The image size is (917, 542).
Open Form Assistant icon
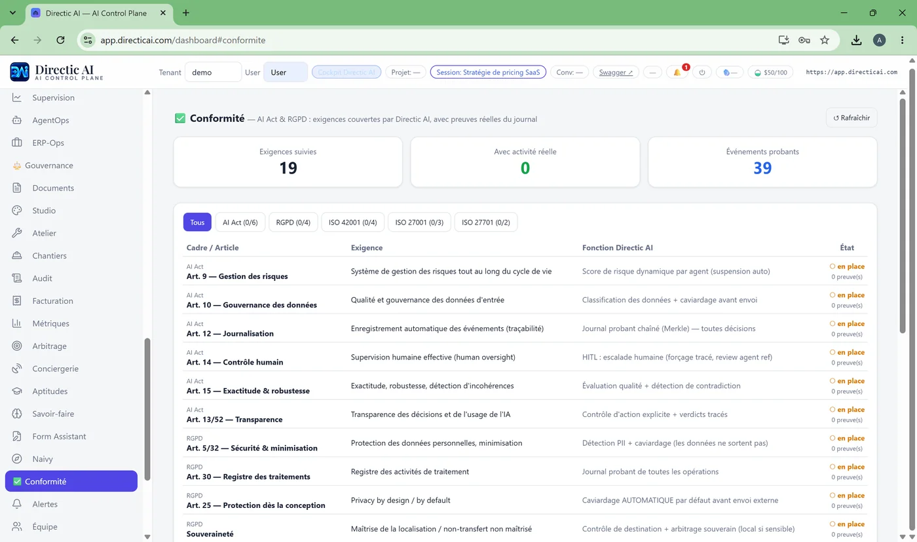[18, 437]
